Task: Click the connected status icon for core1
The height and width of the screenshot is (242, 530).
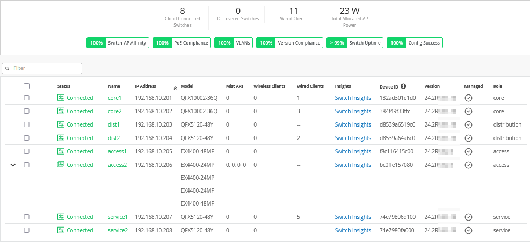Action: (61, 98)
